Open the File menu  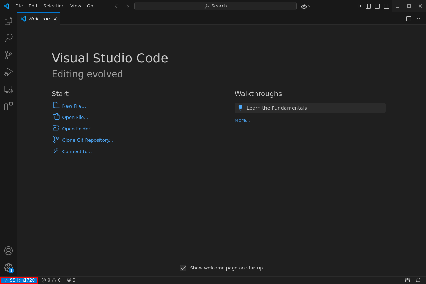pos(19,6)
